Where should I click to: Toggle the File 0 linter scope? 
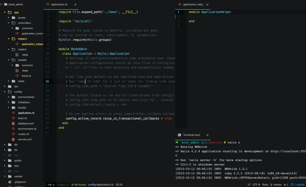(51, 185)
